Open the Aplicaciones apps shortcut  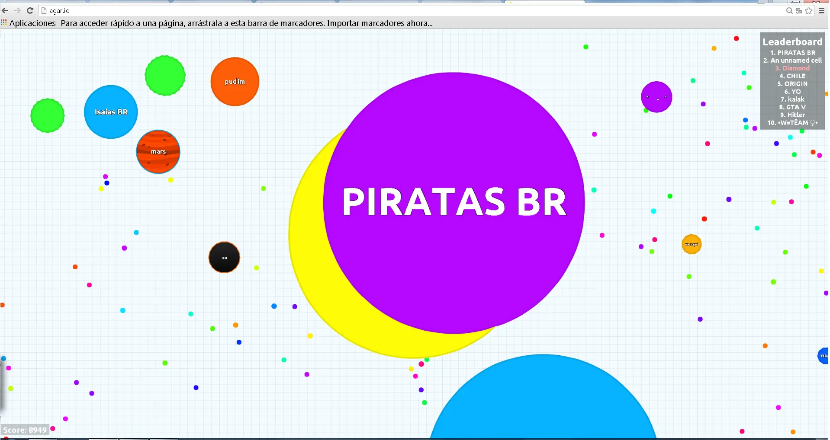click(28, 23)
